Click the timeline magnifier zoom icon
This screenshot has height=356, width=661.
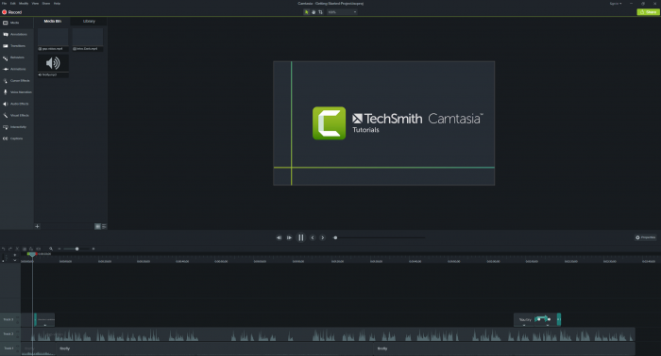coord(51,249)
